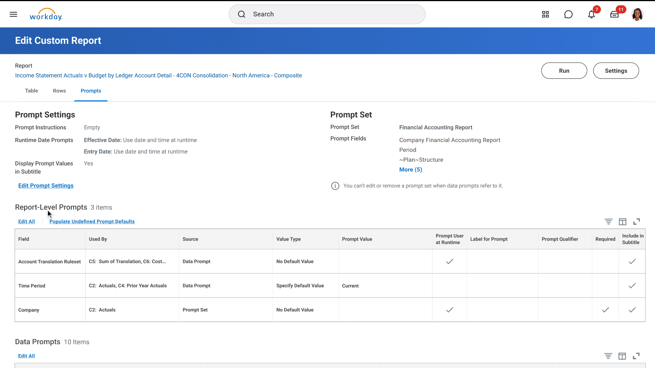
Task: Filter the Report-Level Prompts grid
Action: 608,221
